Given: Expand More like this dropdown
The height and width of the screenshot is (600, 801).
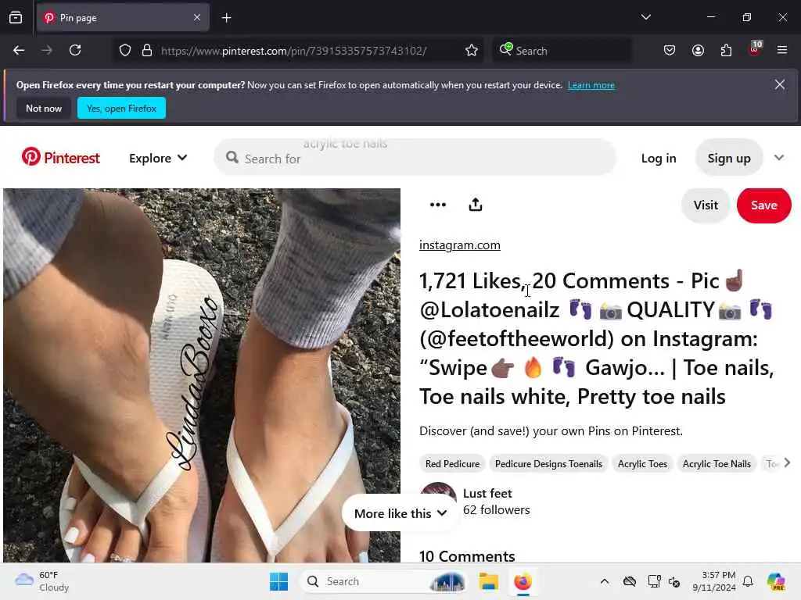Looking at the screenshot, I should pyautogui.click(x=400, y=513).
